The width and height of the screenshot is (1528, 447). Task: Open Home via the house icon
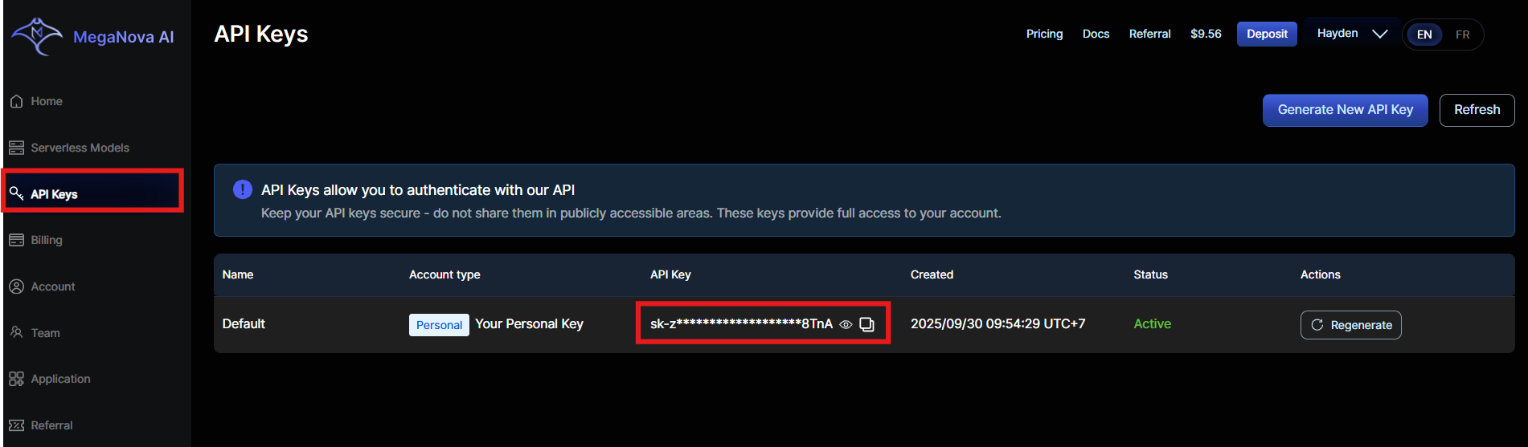point(16,101)
